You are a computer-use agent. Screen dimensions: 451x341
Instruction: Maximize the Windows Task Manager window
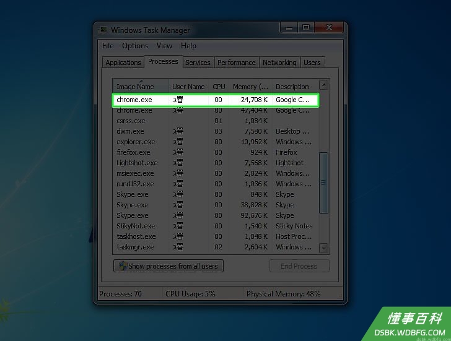click(306, 28)
